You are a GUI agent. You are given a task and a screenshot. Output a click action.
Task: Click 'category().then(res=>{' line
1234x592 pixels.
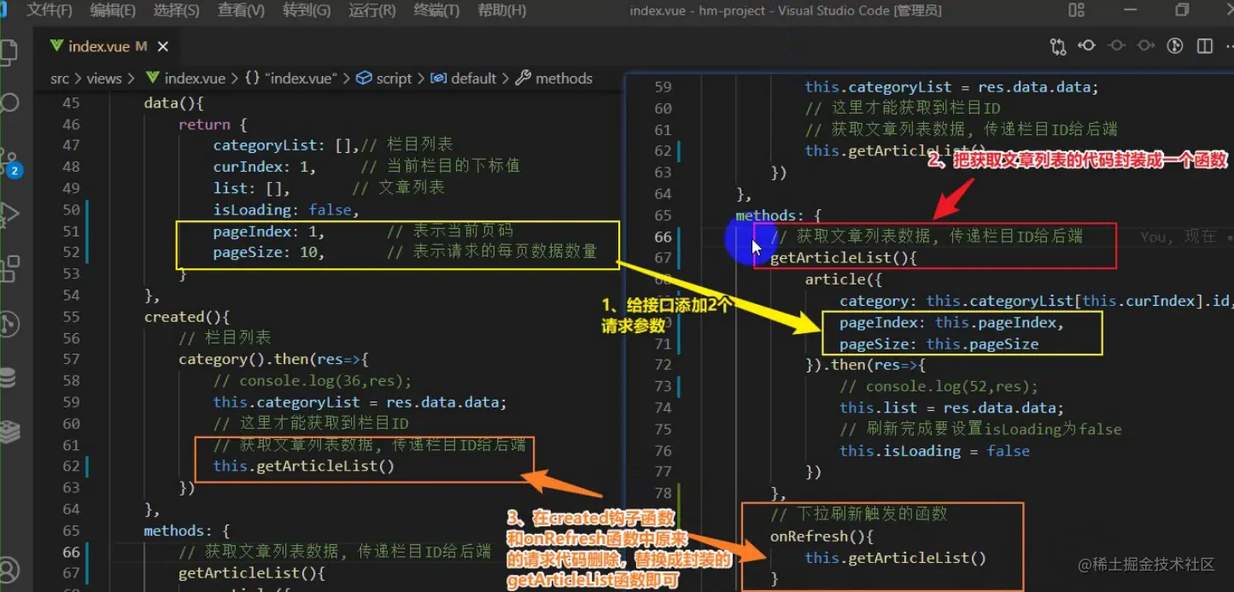click(x=273, y=359)
